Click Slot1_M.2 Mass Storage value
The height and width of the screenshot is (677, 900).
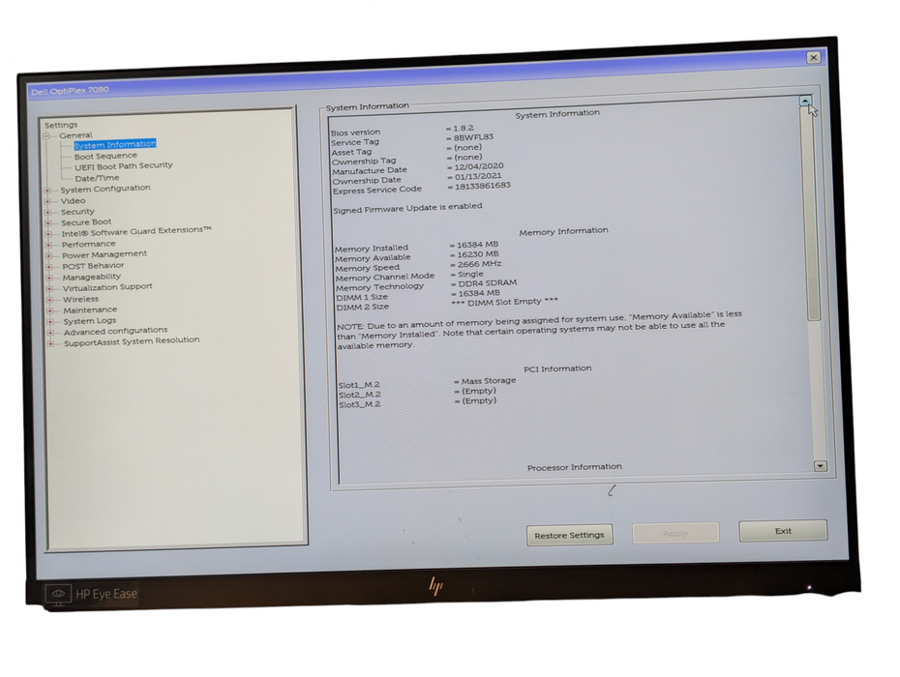tap(489, 380)
